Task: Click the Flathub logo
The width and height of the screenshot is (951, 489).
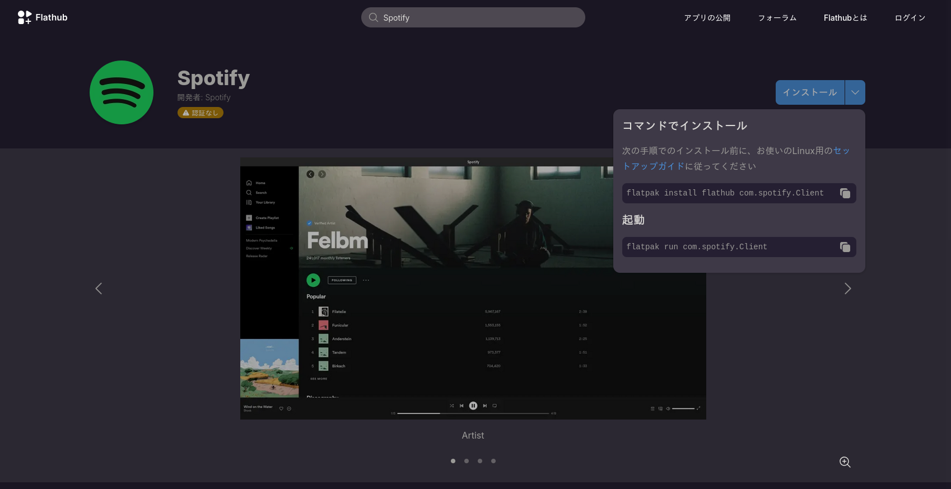Action: [43, 17]
